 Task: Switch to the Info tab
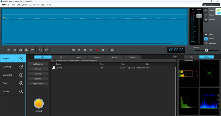[191, 57]
